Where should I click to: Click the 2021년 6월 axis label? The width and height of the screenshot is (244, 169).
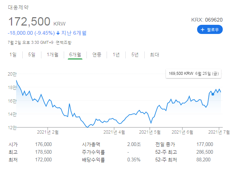pyautogui.click(x=182, y=132)
